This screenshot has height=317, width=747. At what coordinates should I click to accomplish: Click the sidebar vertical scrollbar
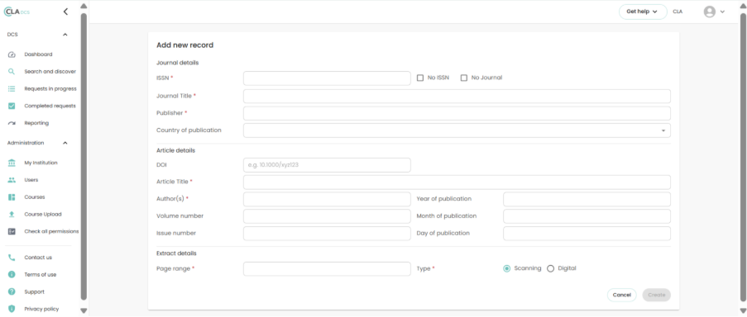click(x=84, y=157)
